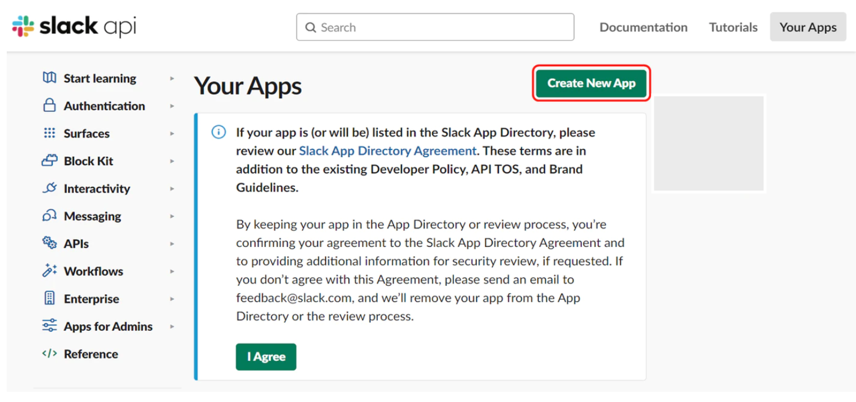Open Reference in the sidebar
This screenshot has height=402, width=856.
(x=91, y=354)
